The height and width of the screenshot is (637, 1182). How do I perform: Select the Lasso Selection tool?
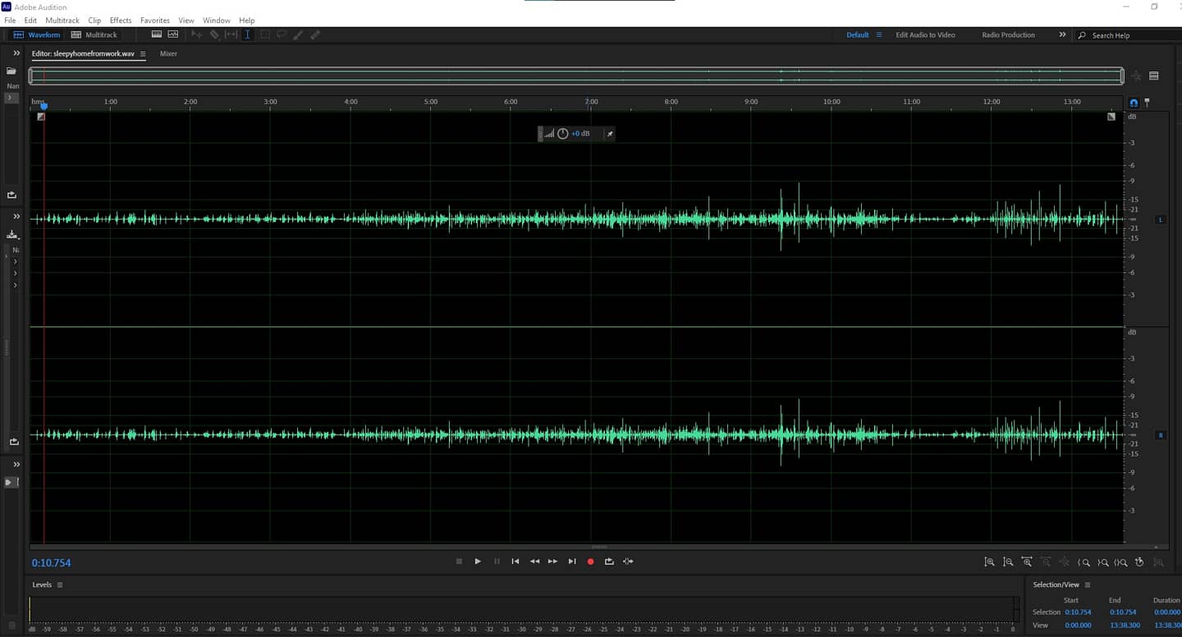click(282, 34)
